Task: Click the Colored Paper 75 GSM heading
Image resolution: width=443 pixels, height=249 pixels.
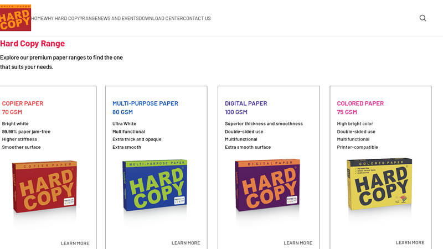Action: coord(360,107)
